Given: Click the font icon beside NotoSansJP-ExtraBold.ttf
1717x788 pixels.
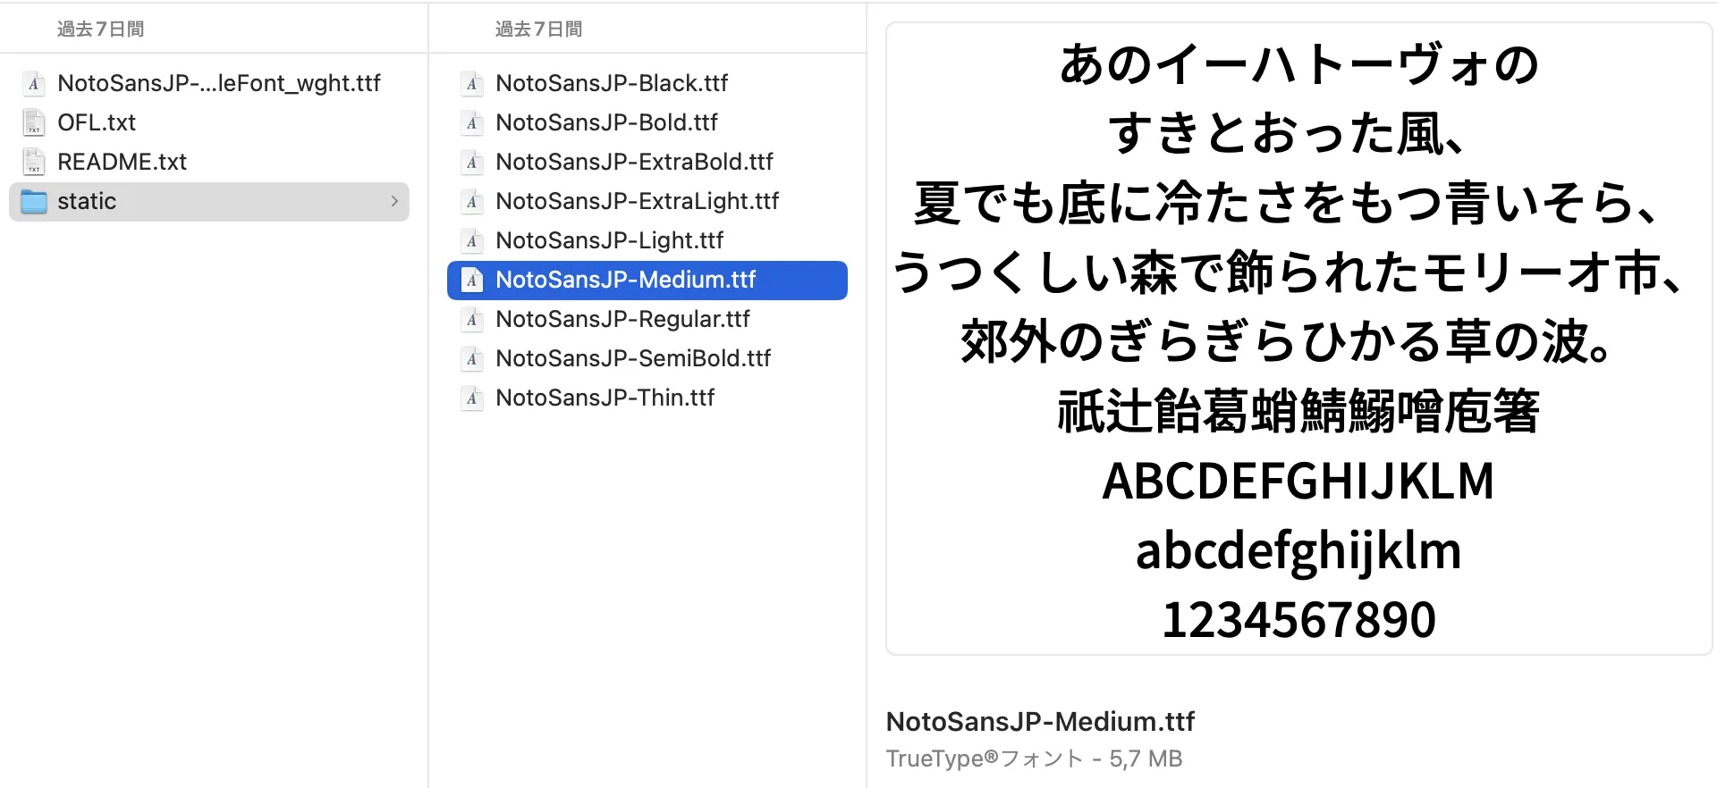Looking at the screenshot, I should point(472,162).
